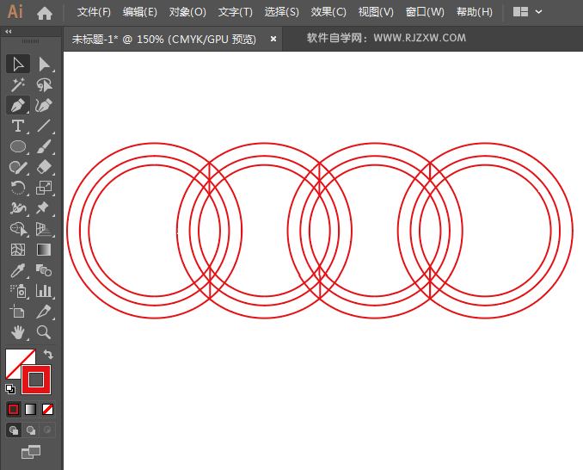
Task: Apply solid Color mode button
Action: tap(14, 410)
